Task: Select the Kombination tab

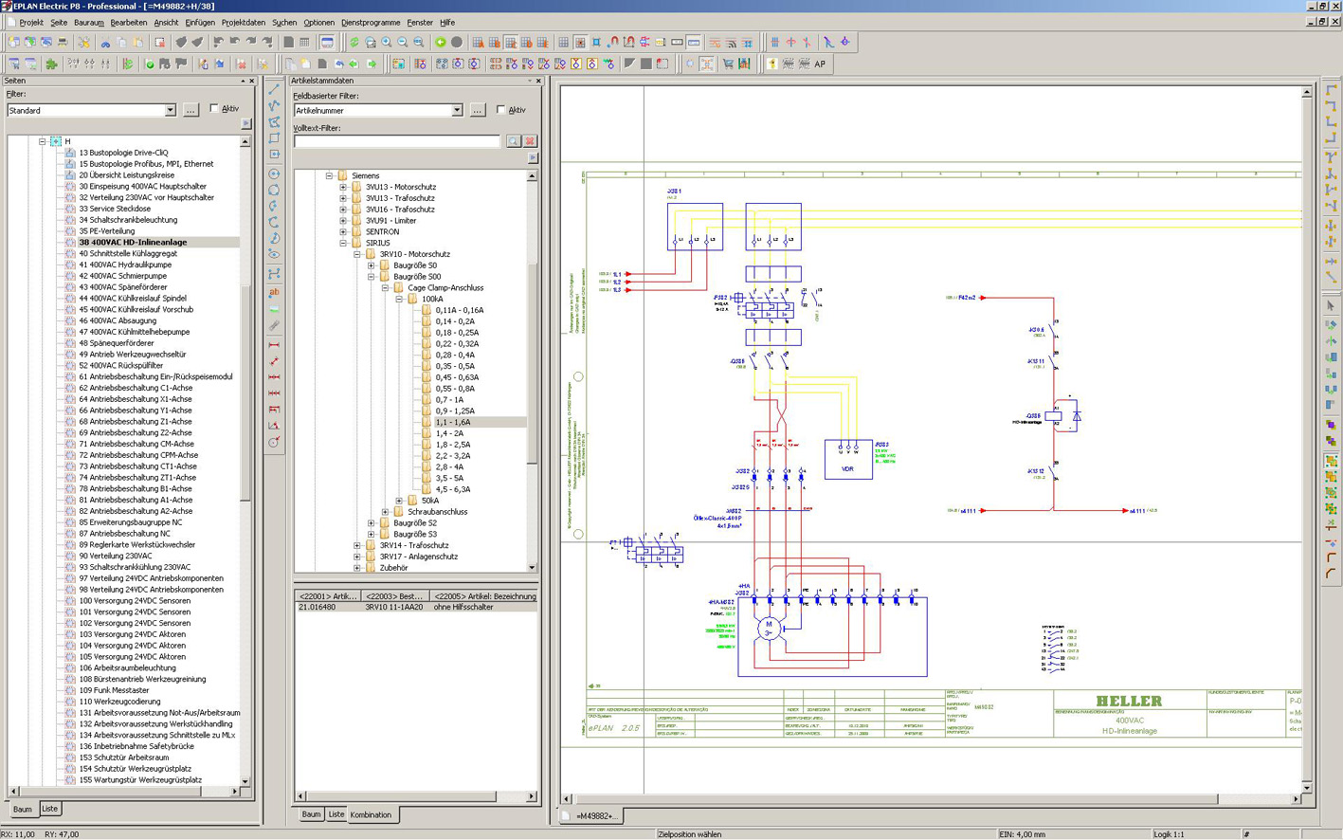Action: click(x=371, y=814)
